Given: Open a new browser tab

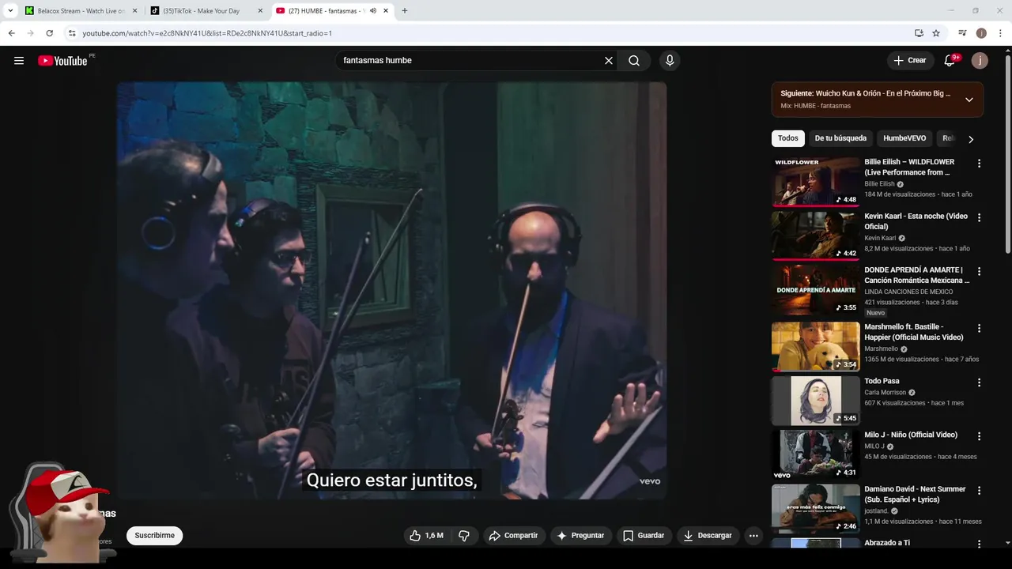Looking at the screenshot, I should click(405, 11).
